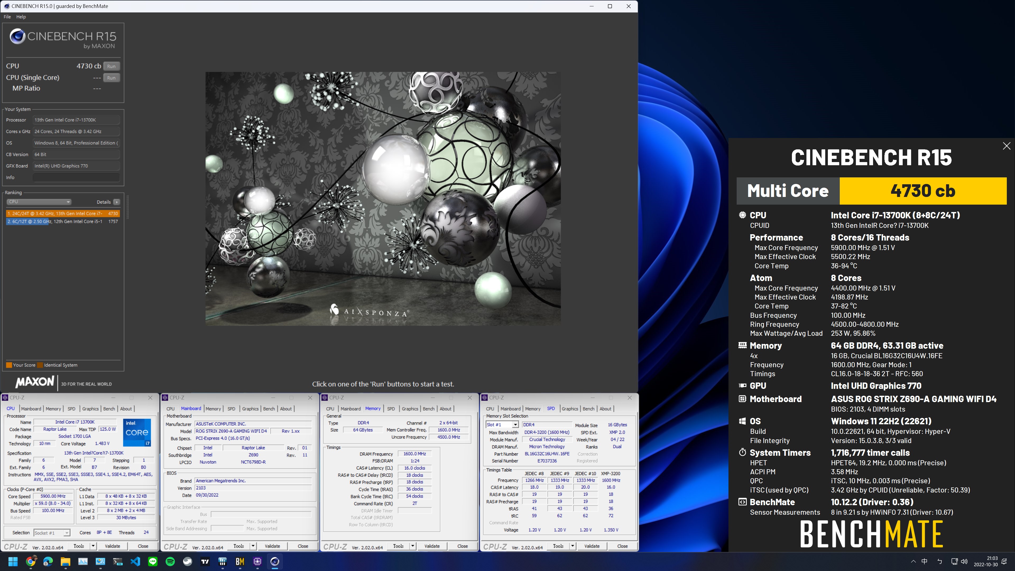Open About tab in fourth CPU-Z window

(x=605, y=409)
